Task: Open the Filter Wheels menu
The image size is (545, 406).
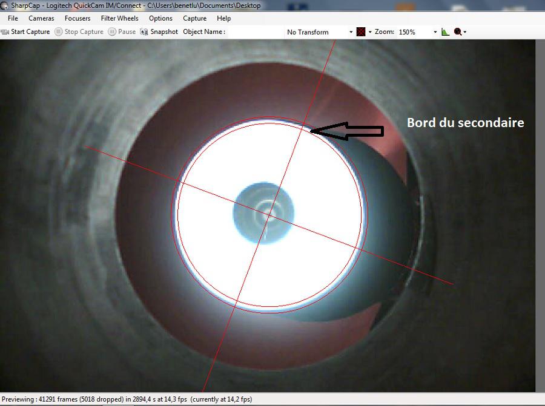Action: coord(119,18)
